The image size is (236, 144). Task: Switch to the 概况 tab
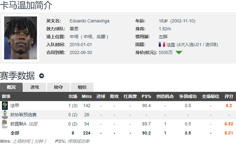tap(11, 87)
